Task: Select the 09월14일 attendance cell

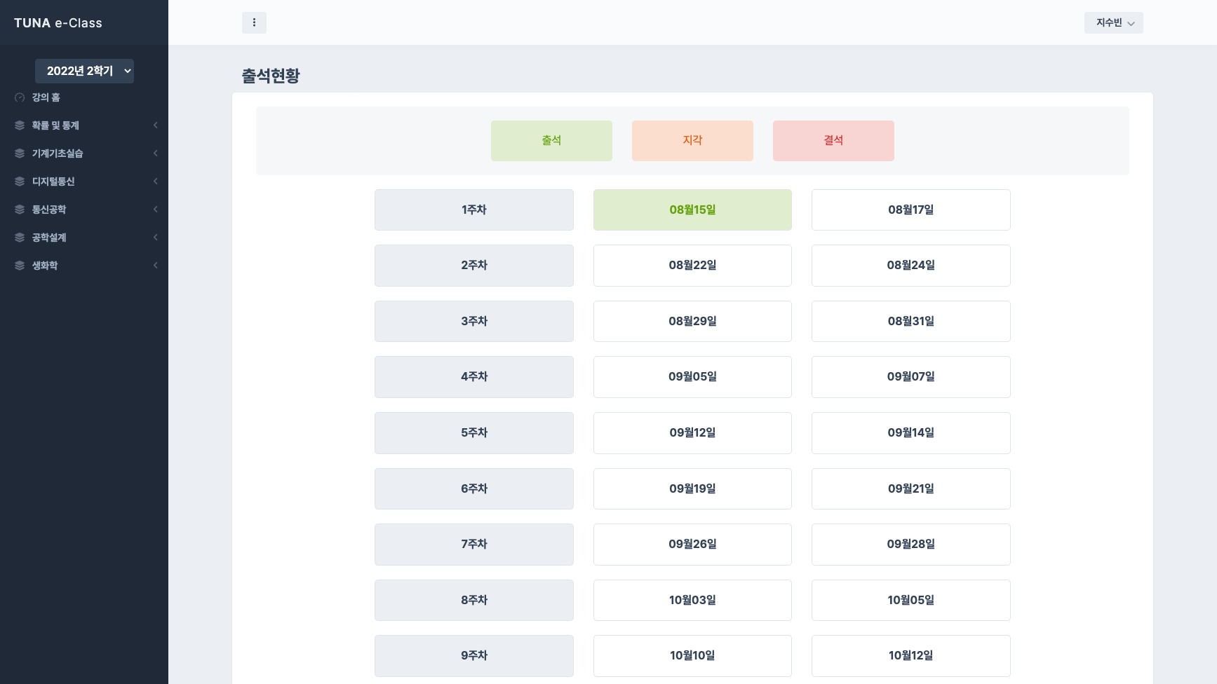Action: point(910,433)
